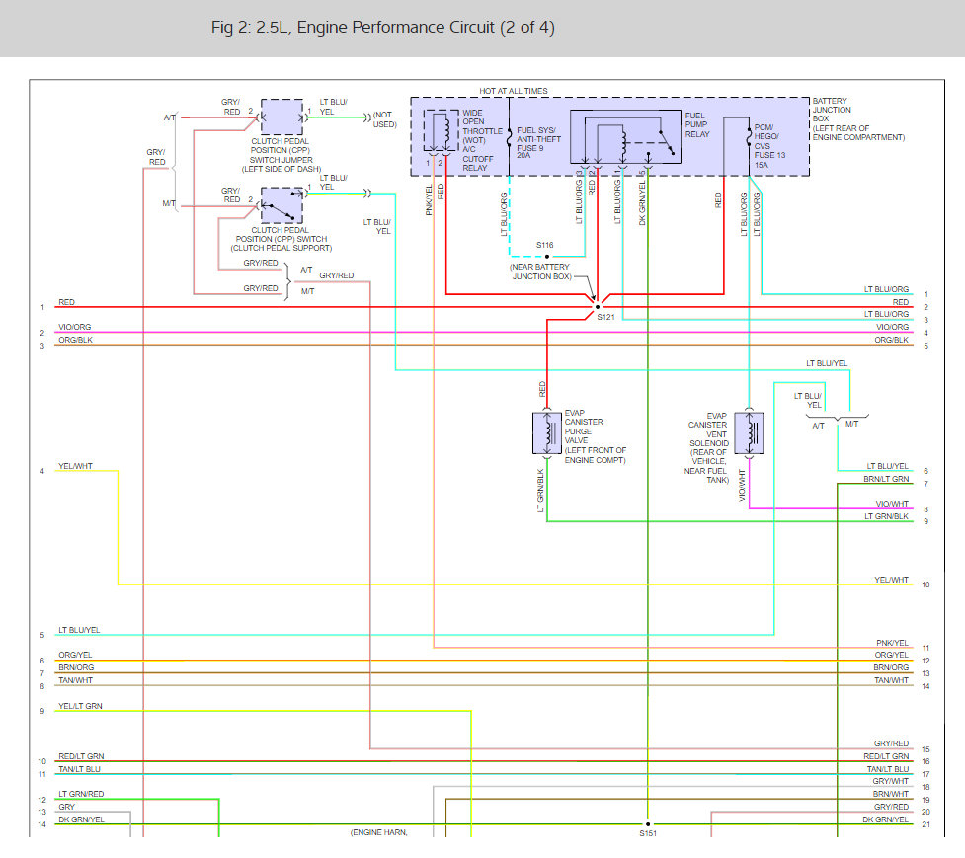
Task: Click the 'BRN/ORG' wire label on right
Action: coord(891,667)
